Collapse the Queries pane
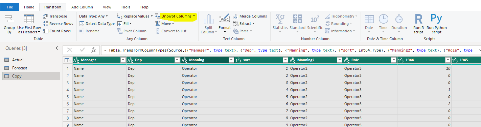 click(x=56, y=48)
